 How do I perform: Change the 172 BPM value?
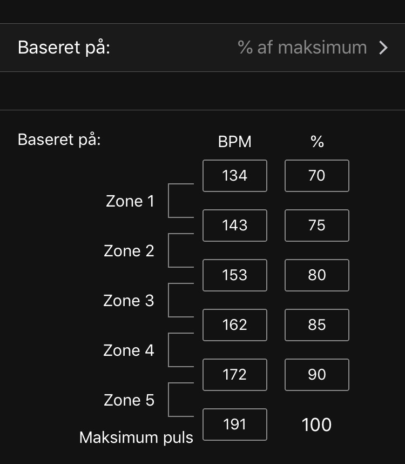pos(235,375)
